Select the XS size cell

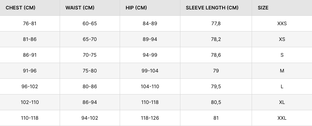click(x=282, y=39)
